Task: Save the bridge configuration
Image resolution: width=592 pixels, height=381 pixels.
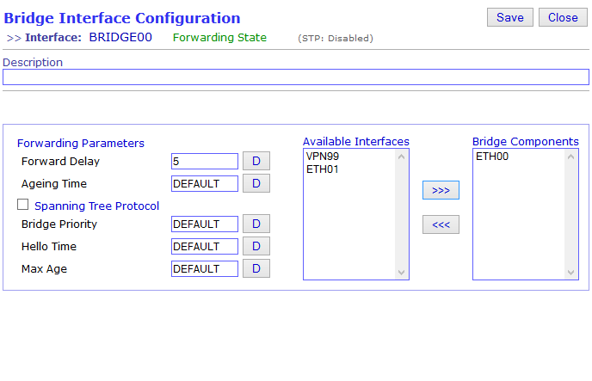Action: point(509,17)
